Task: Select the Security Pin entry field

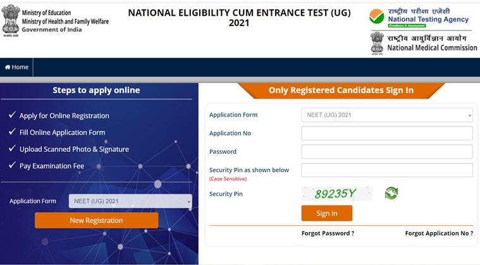Action: 386,170
